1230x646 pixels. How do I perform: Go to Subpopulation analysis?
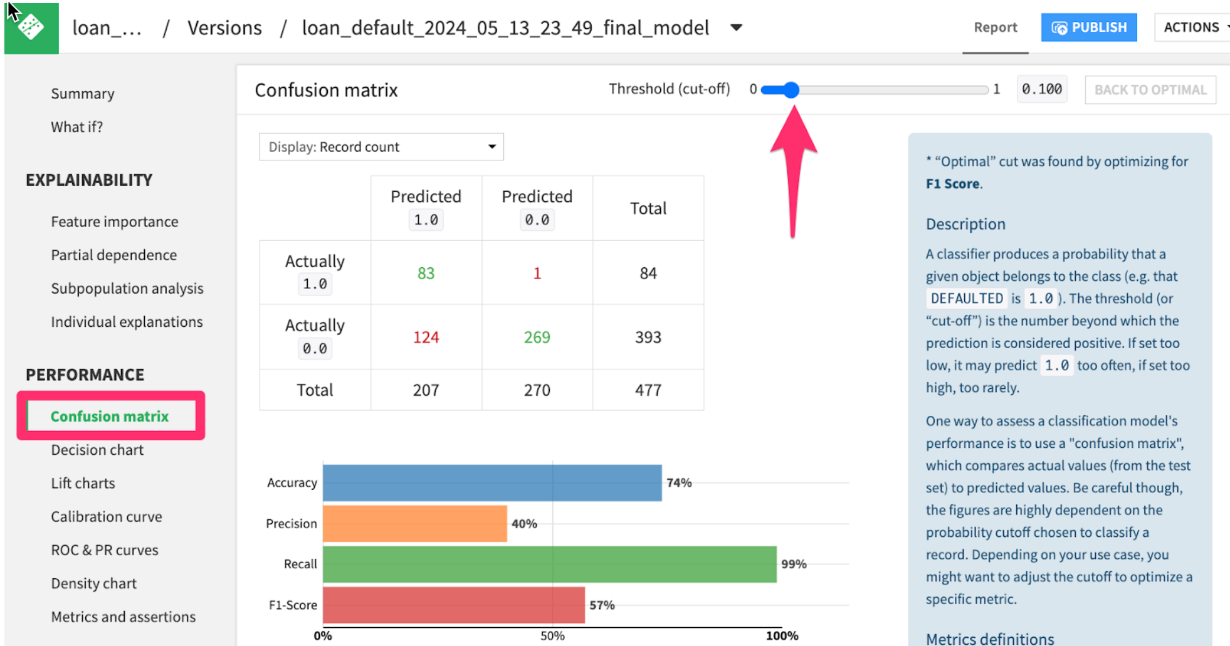tap(127, 288)
